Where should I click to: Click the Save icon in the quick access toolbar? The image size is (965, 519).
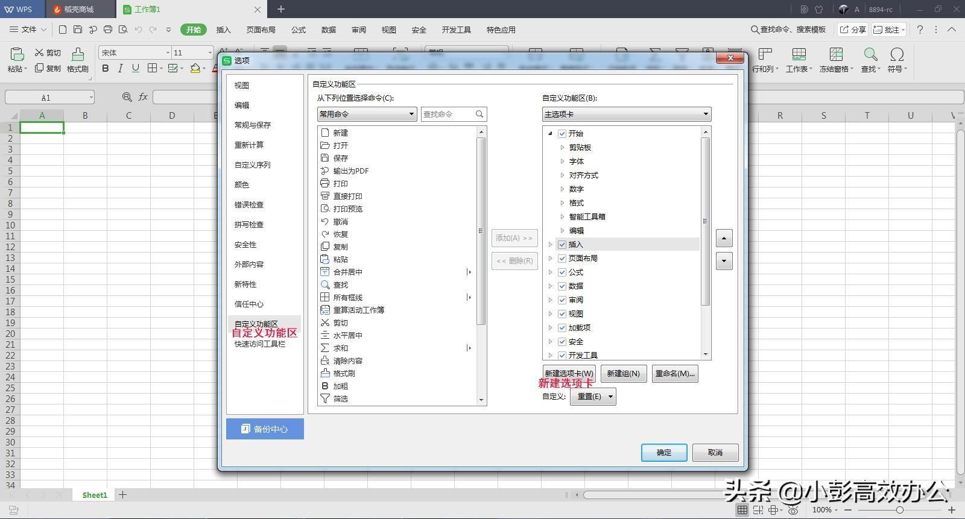point(78,30)
